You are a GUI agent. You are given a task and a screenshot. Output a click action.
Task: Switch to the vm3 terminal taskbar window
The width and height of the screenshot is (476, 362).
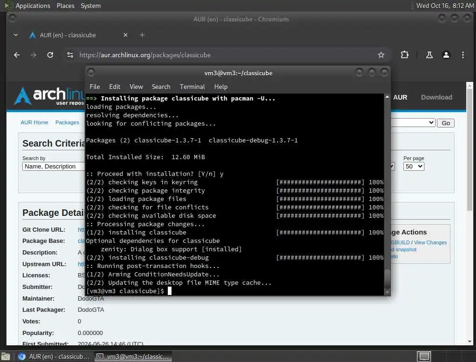132,356
